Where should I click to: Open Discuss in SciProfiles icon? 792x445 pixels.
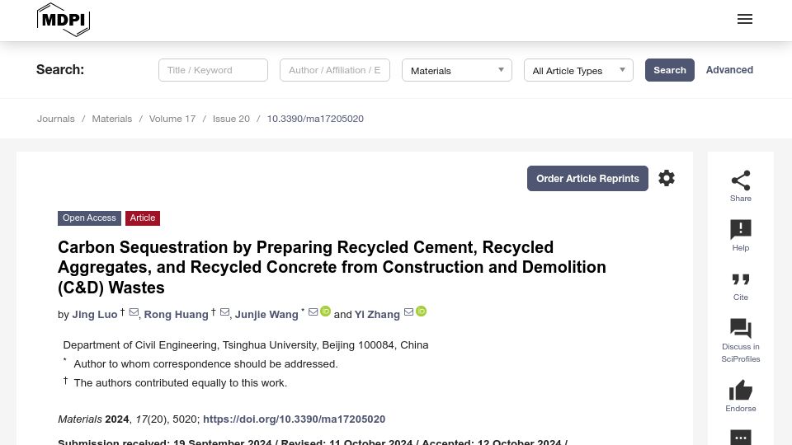click(x=741, y=329)
